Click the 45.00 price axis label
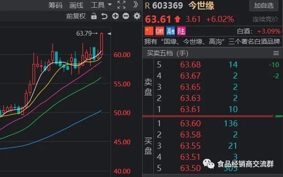The image size is (283, 177). tap(122, 142)
